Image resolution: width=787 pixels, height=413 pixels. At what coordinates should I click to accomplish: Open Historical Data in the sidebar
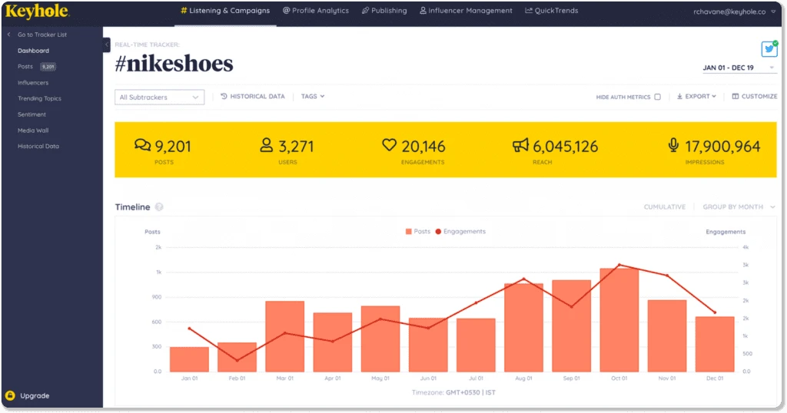click(38, 147)
